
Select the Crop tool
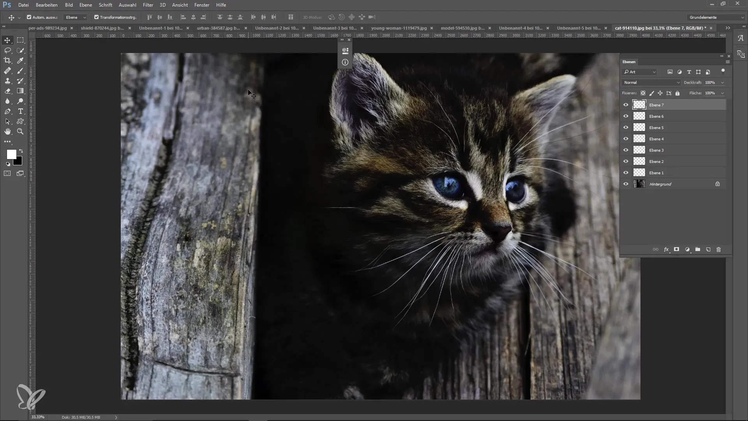coord(7,60)
